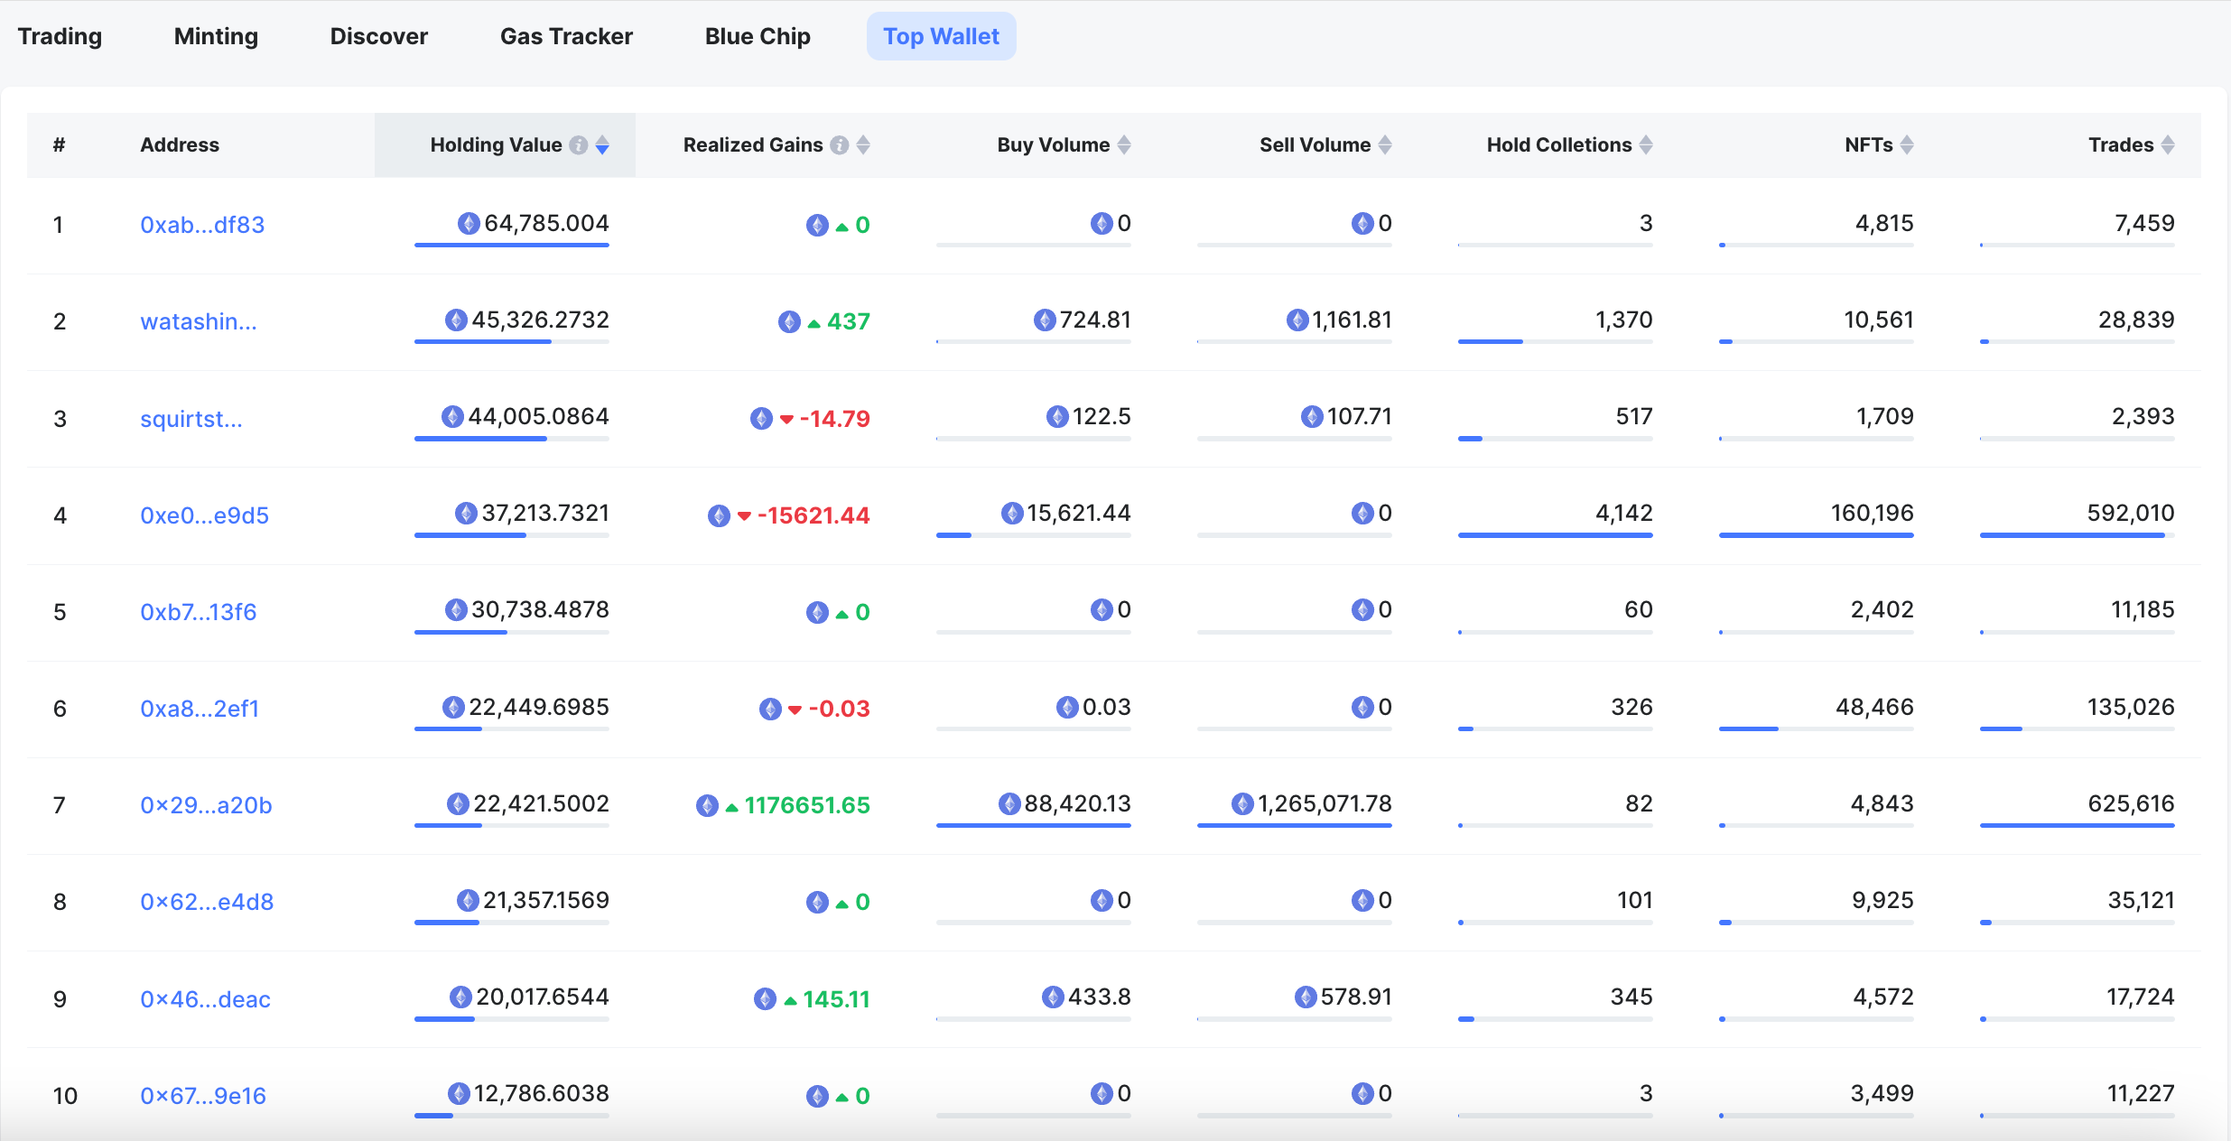Viewport: 2231px width, 1141px height.
Task: Click the Realized Gains info icon
Action: point(840,145)
